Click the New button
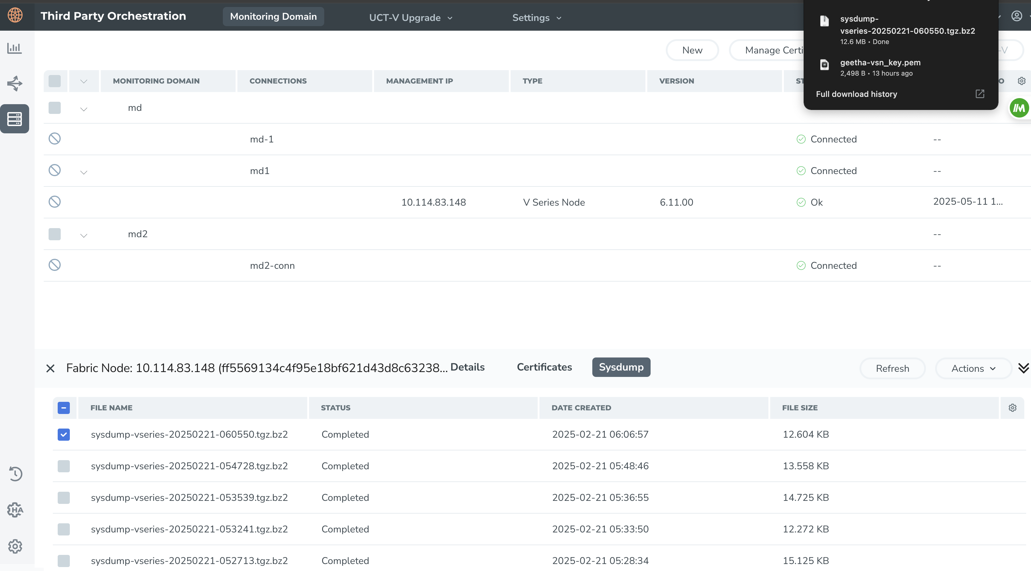Screen dimensions: 1031x571 pyautogui.click(x=692, y=50)
